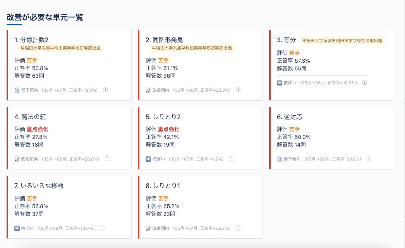This screenshot has width=405, height=248.
Task: Select the 早稲田実業学校初等部出題 tag on 同図形発見
Action: 192,48
